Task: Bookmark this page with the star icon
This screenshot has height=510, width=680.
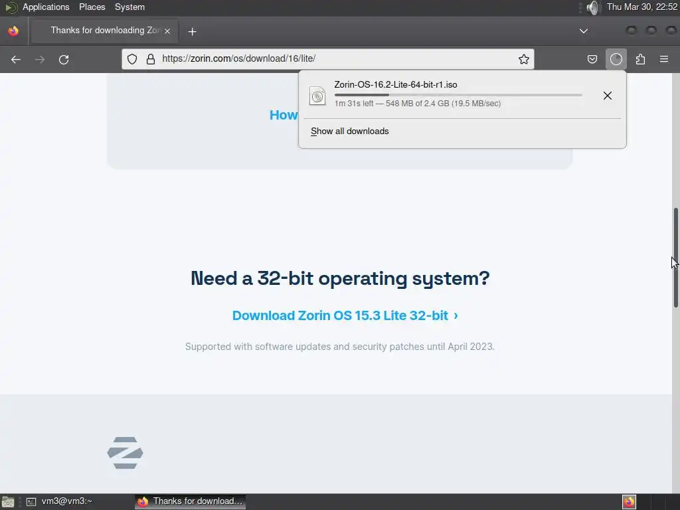Action: point(524,59)
